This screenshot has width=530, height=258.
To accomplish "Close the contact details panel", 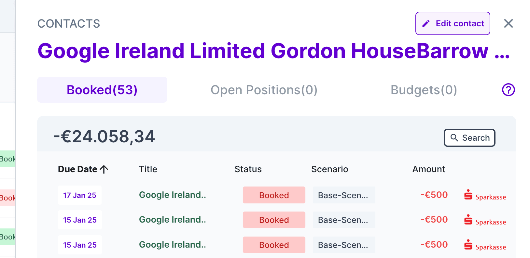I will pyautogui.click(x=508, y=23).
